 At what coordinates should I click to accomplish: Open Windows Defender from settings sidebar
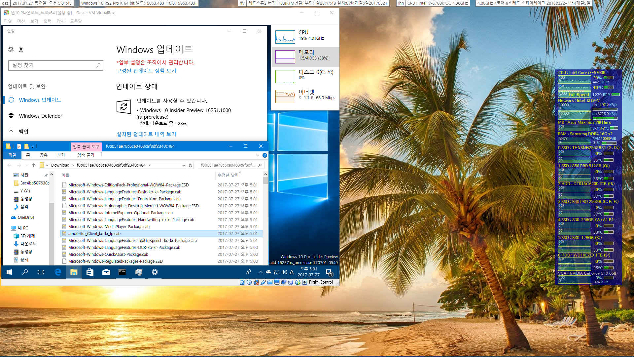tap(40, 116)
